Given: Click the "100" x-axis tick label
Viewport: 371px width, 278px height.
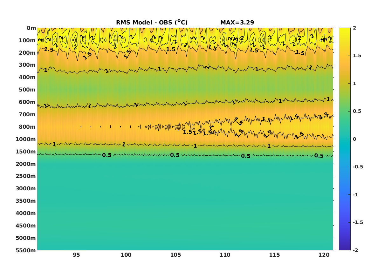Looking at the screenshot, I should coord(126,255).
